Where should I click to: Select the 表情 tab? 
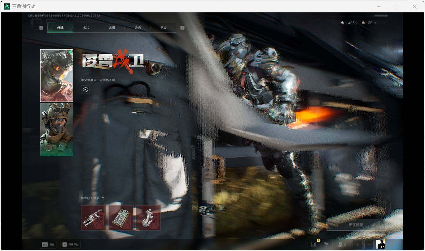point(112,28)
